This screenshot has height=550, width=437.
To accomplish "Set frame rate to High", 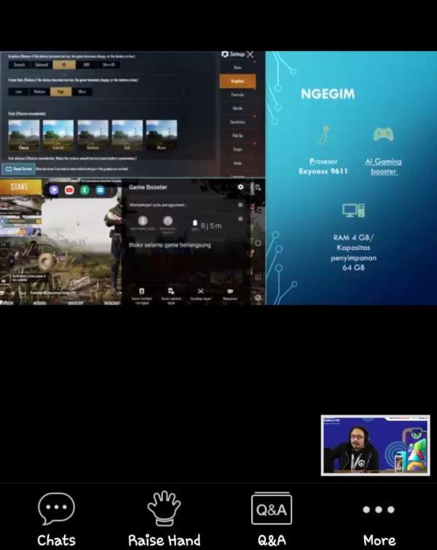I will click(60, 92).
